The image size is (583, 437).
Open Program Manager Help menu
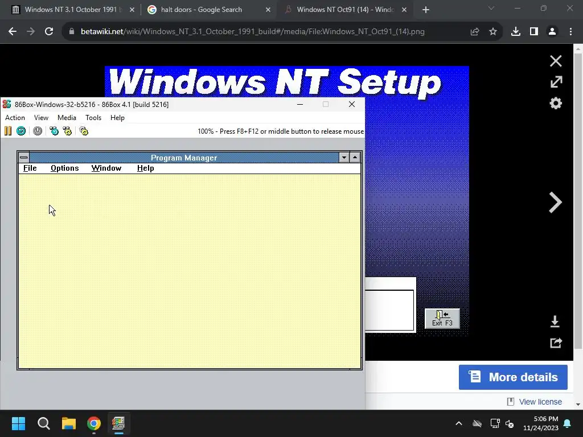click(x=145, y=168)
